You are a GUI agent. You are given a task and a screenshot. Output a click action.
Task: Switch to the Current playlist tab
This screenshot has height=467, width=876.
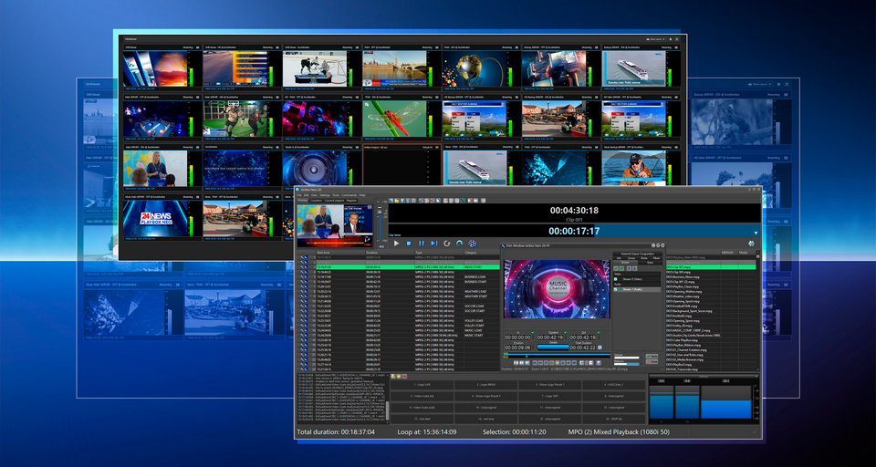point(334,201)
